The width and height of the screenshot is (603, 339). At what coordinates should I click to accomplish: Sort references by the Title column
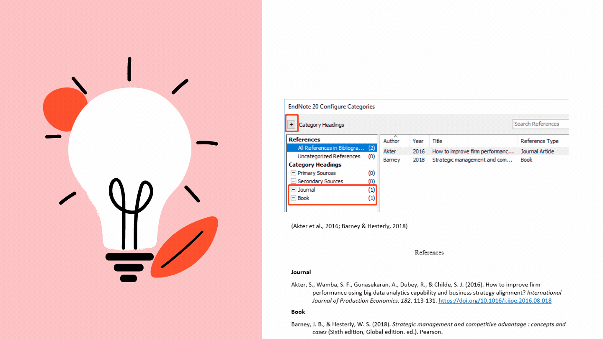437,141
